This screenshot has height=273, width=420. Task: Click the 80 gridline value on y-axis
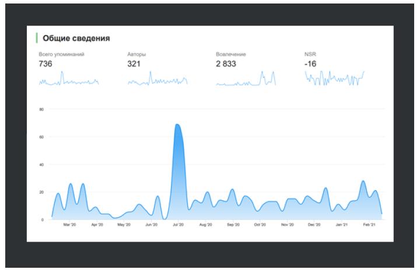click(41, 109)
